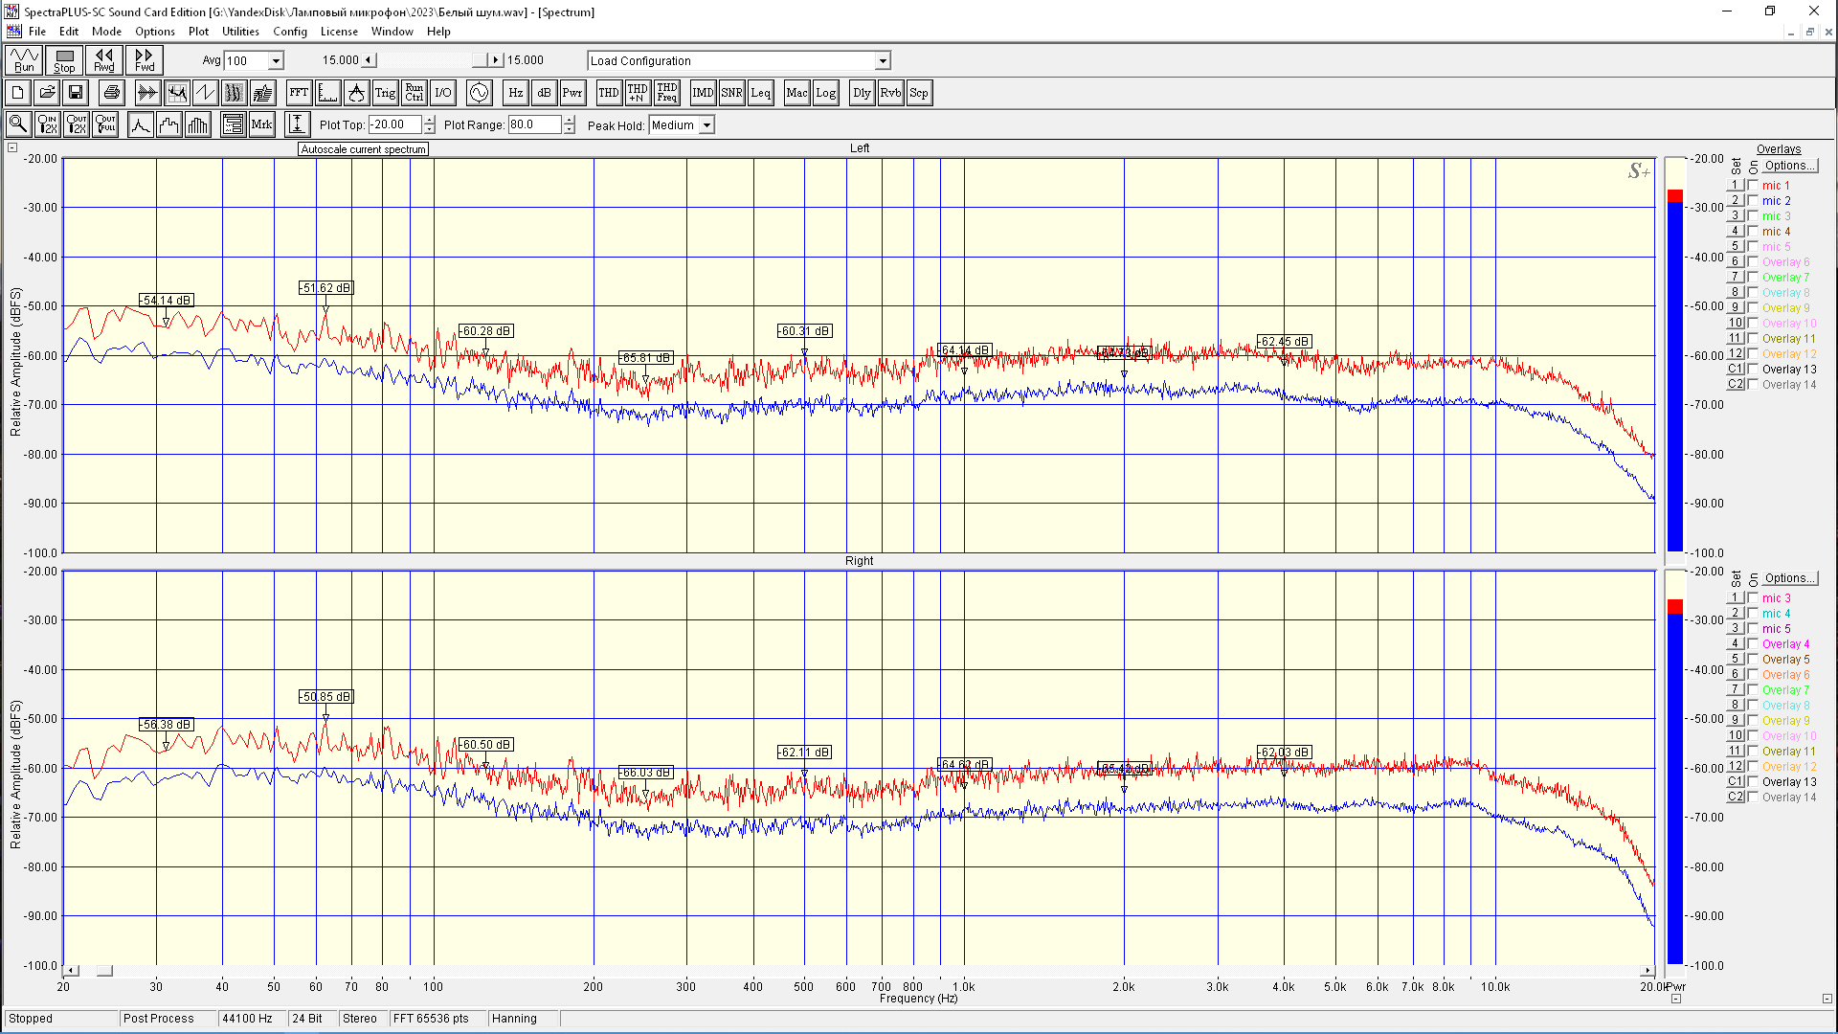Screen dimensions: 1838x1034
Task: Enable mic 1 overlay checkbox in Left panel
Action: point(1753,186)
